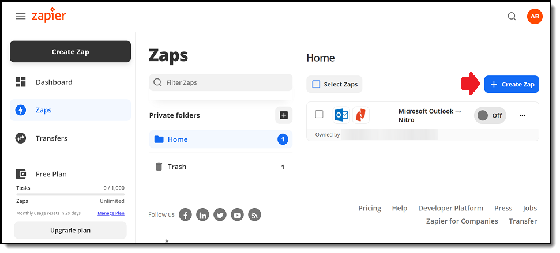Tick the Select Zaps checkbox

tap(316, 85)
